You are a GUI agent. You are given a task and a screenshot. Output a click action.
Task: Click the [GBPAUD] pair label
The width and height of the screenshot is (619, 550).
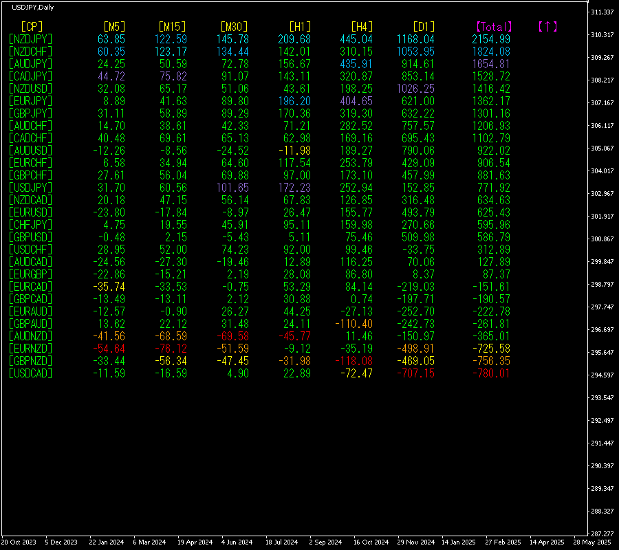(30, 324)
